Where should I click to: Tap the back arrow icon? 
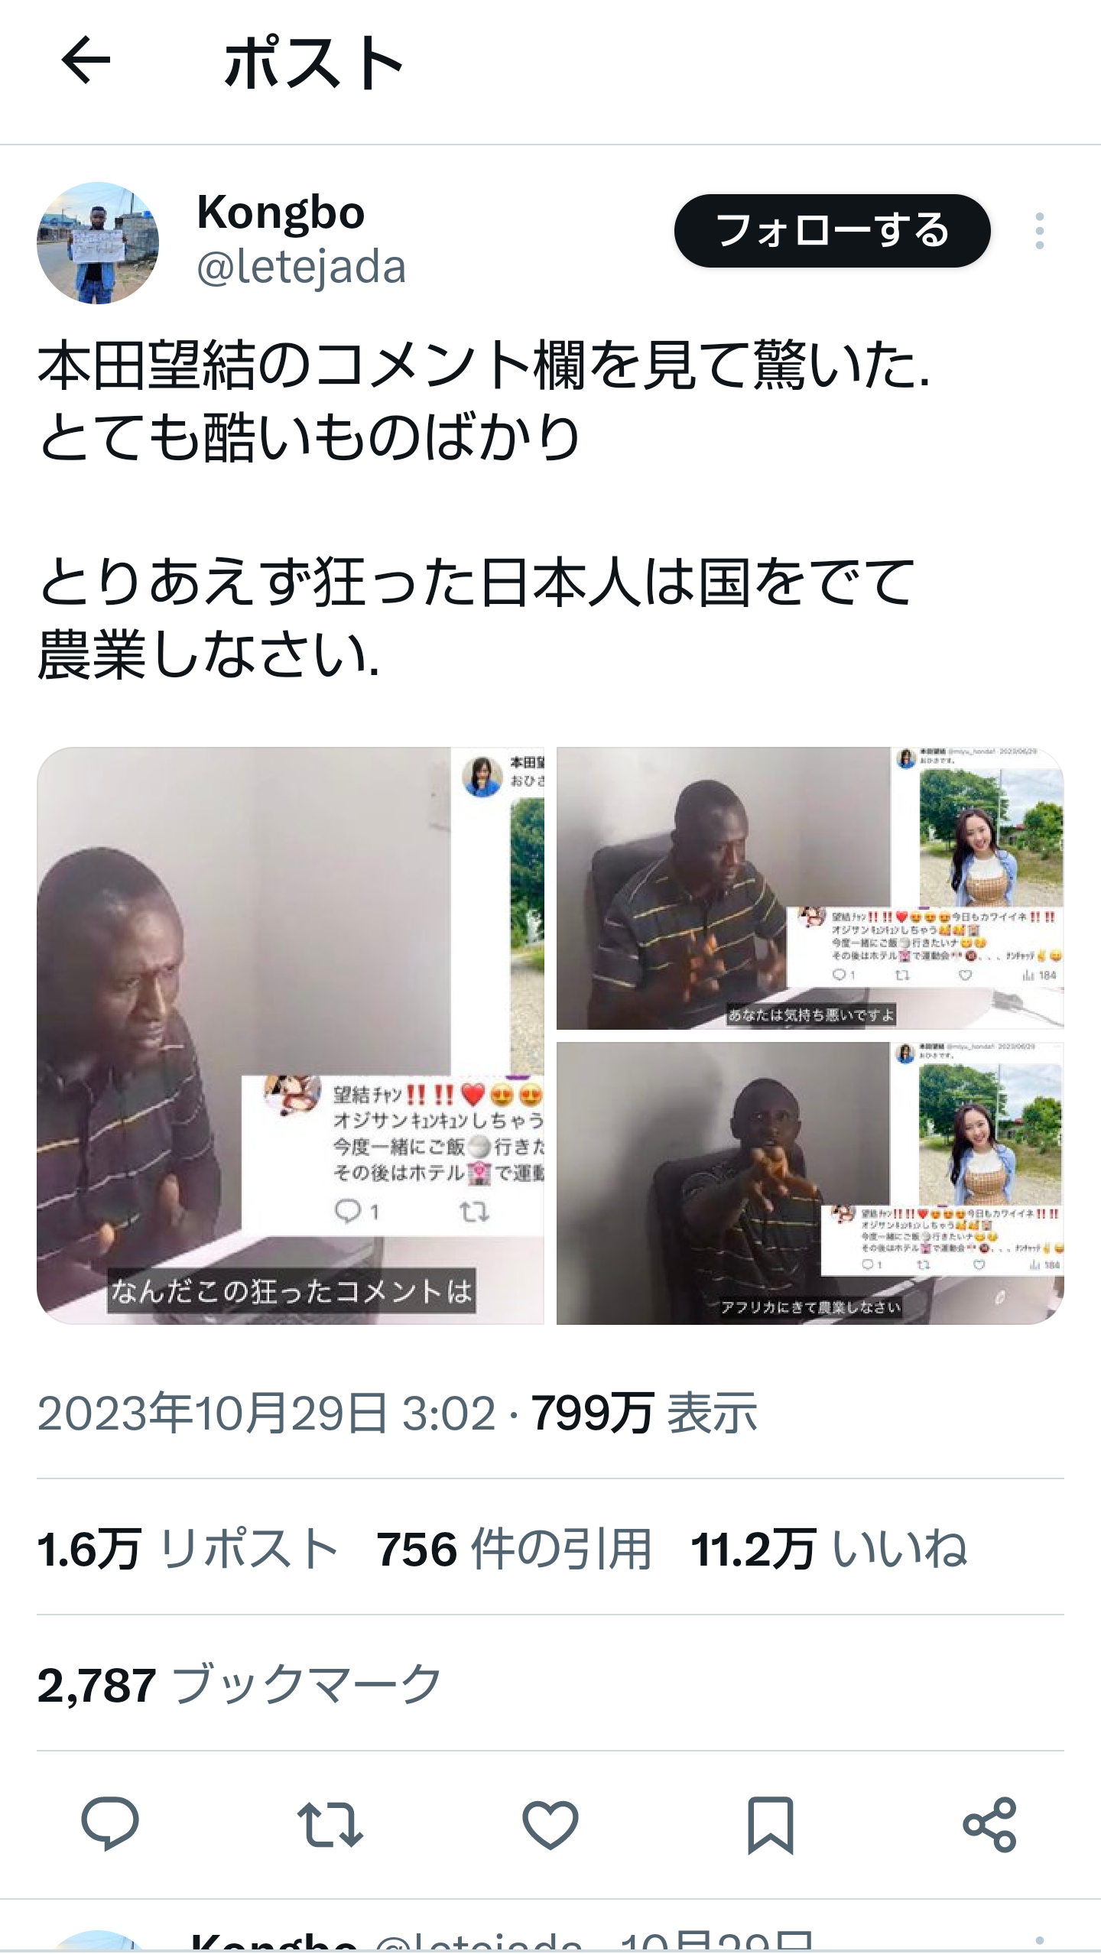pyautogui.click(x=86, y=60)
